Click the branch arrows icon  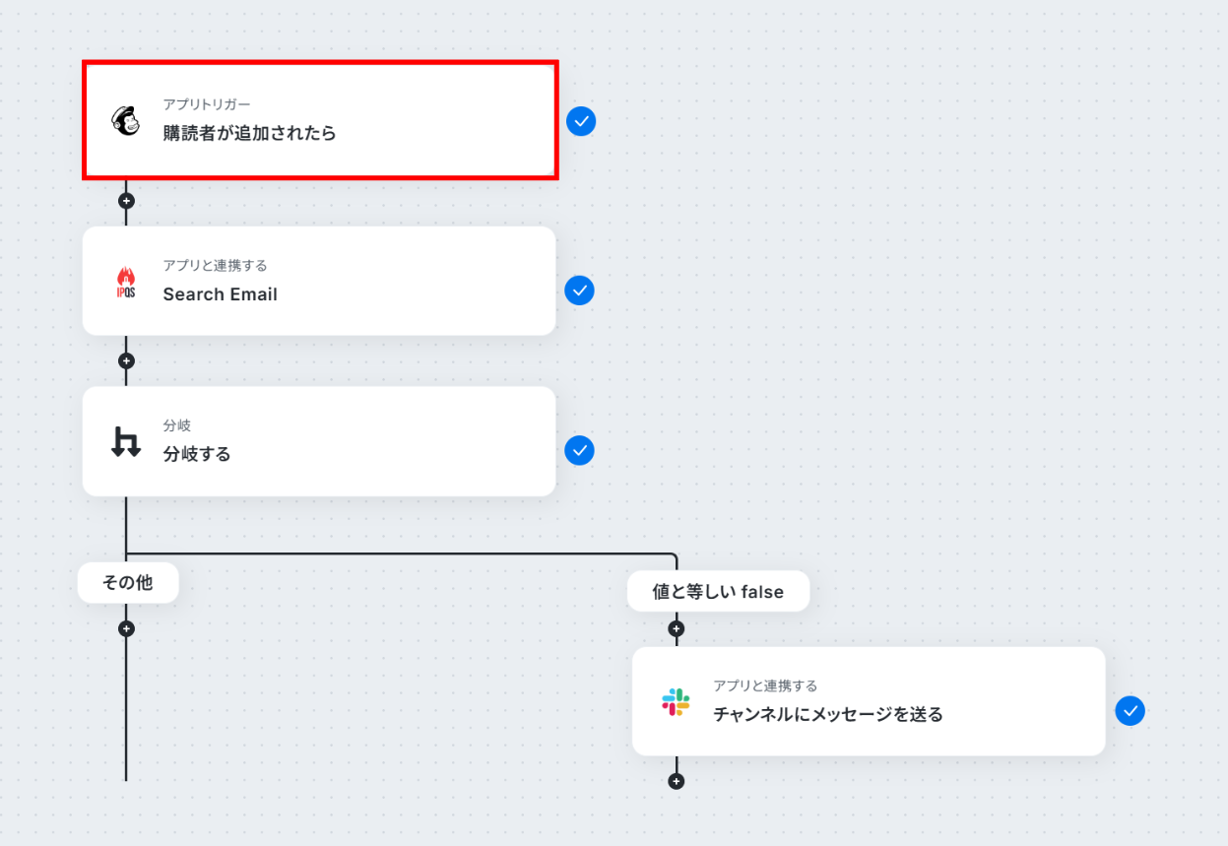[x=125, y=442]
